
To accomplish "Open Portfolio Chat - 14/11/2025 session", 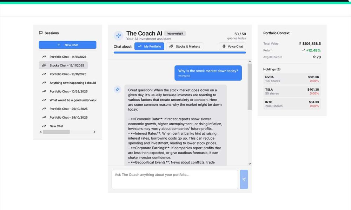I will pos(68,57).
